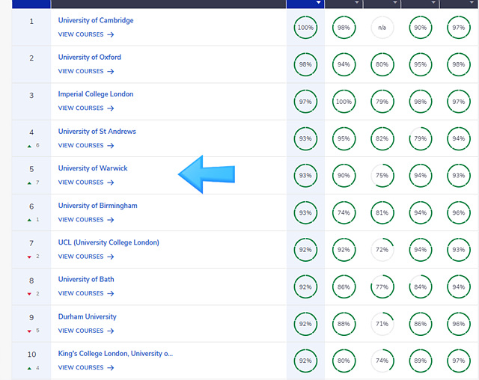
Task: Click Bath red down rank arrow
Action: (x=29, y=294)
